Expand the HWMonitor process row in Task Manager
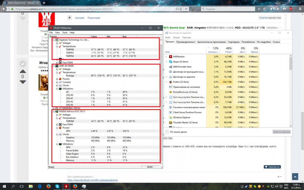Image resolution: width=304 pixels, height=190 pixels. 166,57
